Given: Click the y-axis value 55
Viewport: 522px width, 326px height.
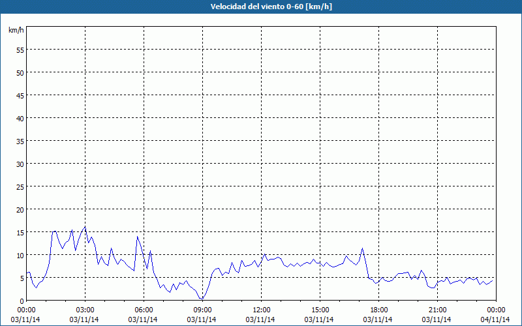Looking at the screenshot, I should 20,50.
